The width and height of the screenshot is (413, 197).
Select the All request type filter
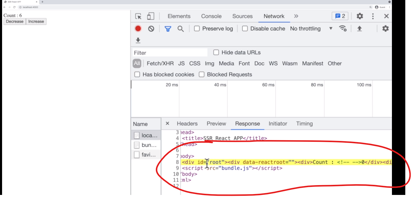(x=137, y=63)
